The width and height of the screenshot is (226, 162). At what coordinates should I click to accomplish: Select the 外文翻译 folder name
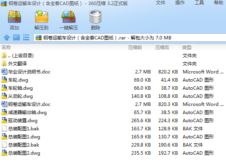coord(17,64)
